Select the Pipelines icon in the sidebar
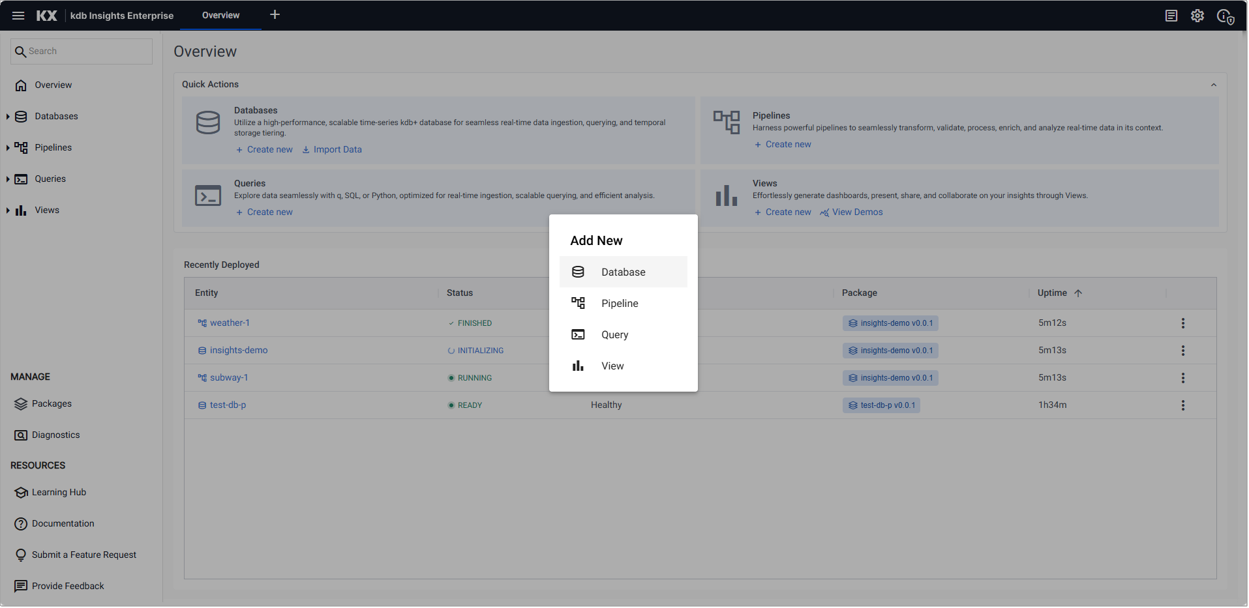This screenshot has width=1249, height=608. pos(20,147)
